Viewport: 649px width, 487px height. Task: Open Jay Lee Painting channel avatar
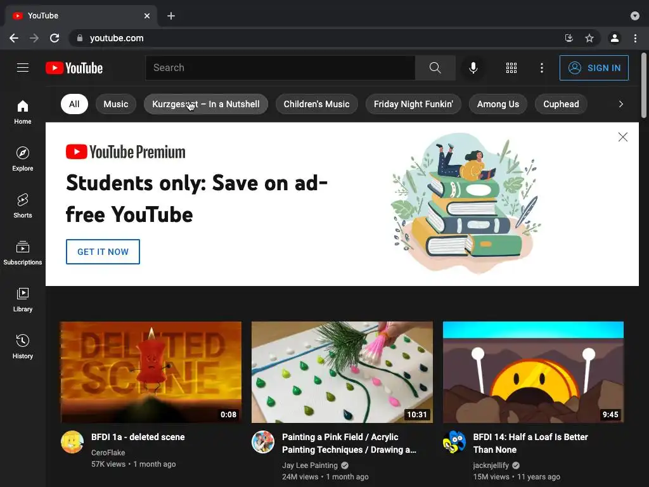(x=263, y=442)
